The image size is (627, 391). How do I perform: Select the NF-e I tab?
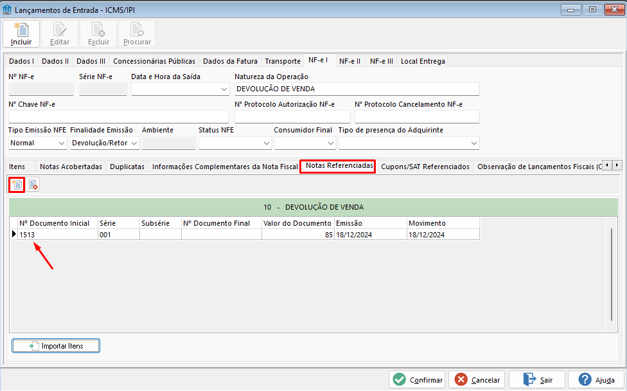[318, 60]
